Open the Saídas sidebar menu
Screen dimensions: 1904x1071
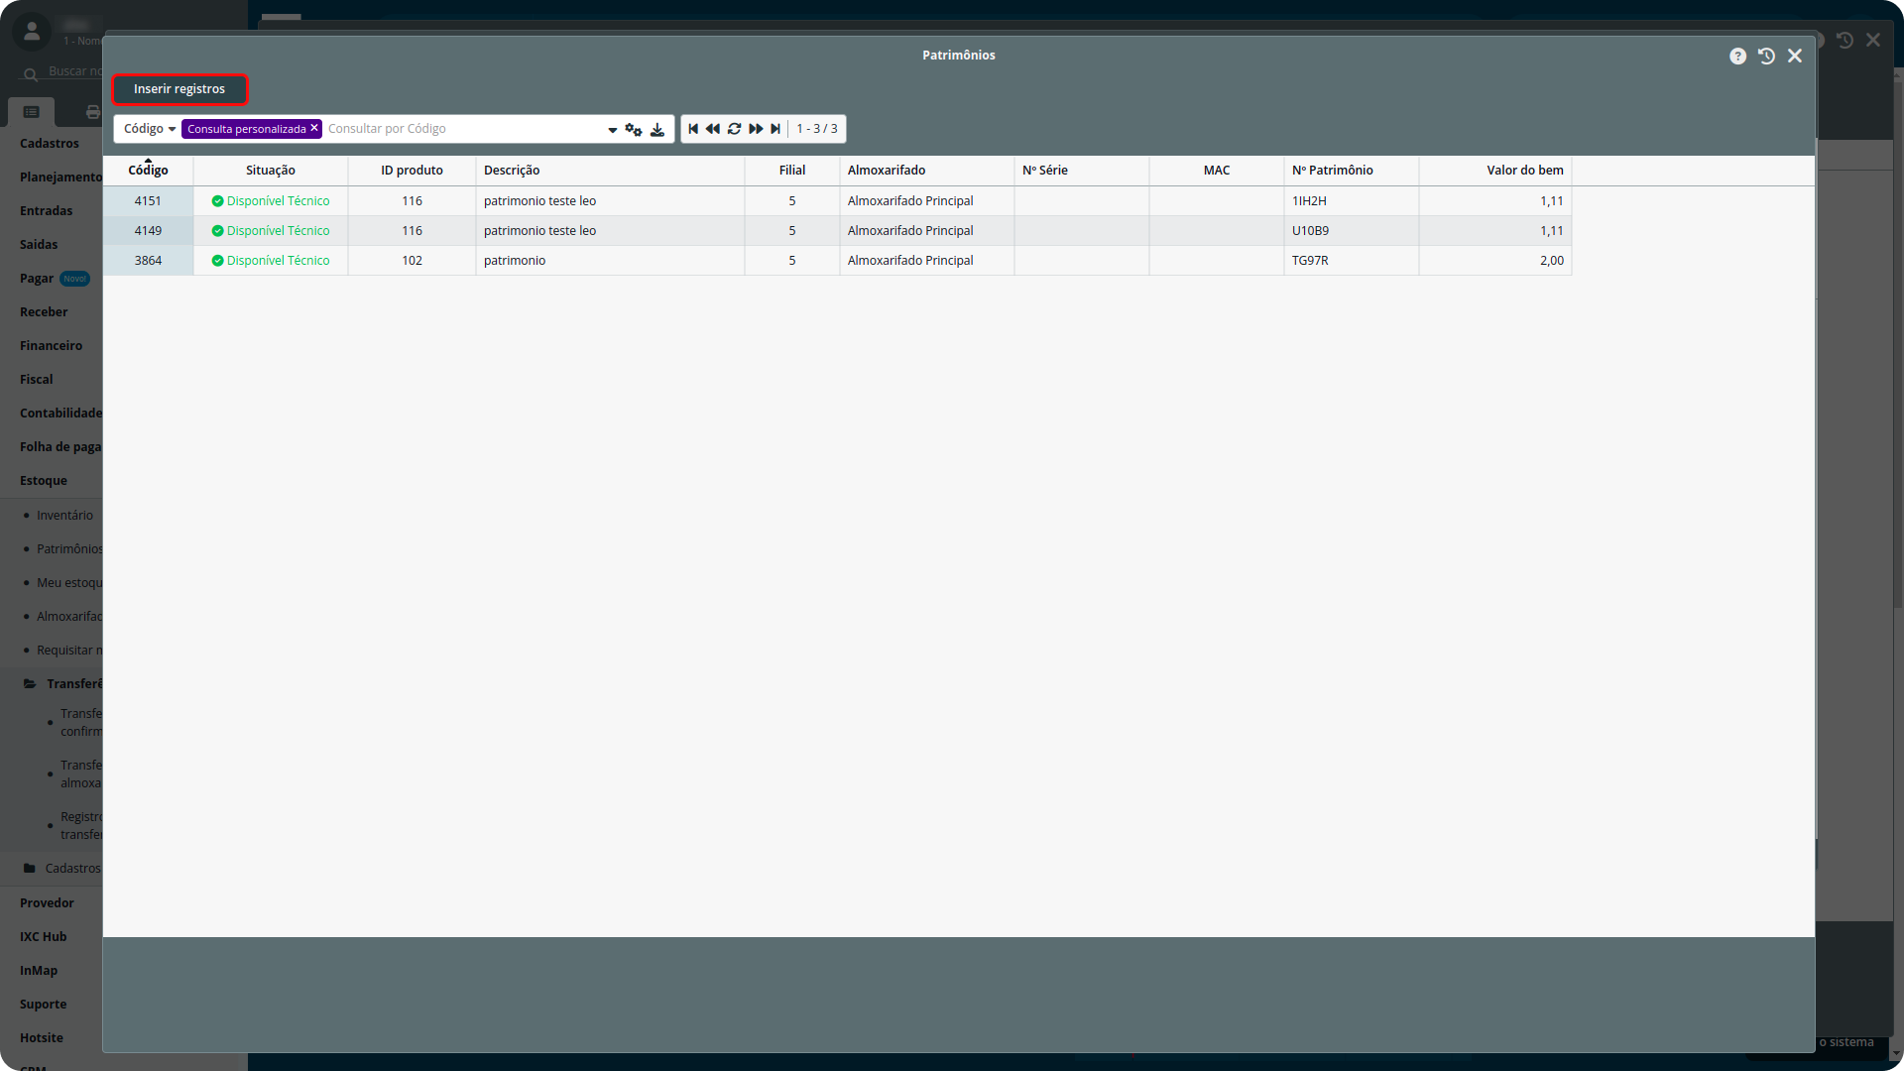click(39, 245)
